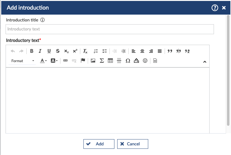This screenshot has height=155, width=231.
Task: Insert a numbered list
Action: pyautogui.click(x=96, y=51)
